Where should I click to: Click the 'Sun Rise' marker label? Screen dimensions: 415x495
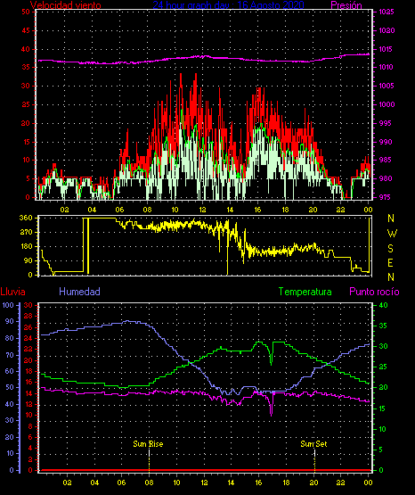(148, 444)
